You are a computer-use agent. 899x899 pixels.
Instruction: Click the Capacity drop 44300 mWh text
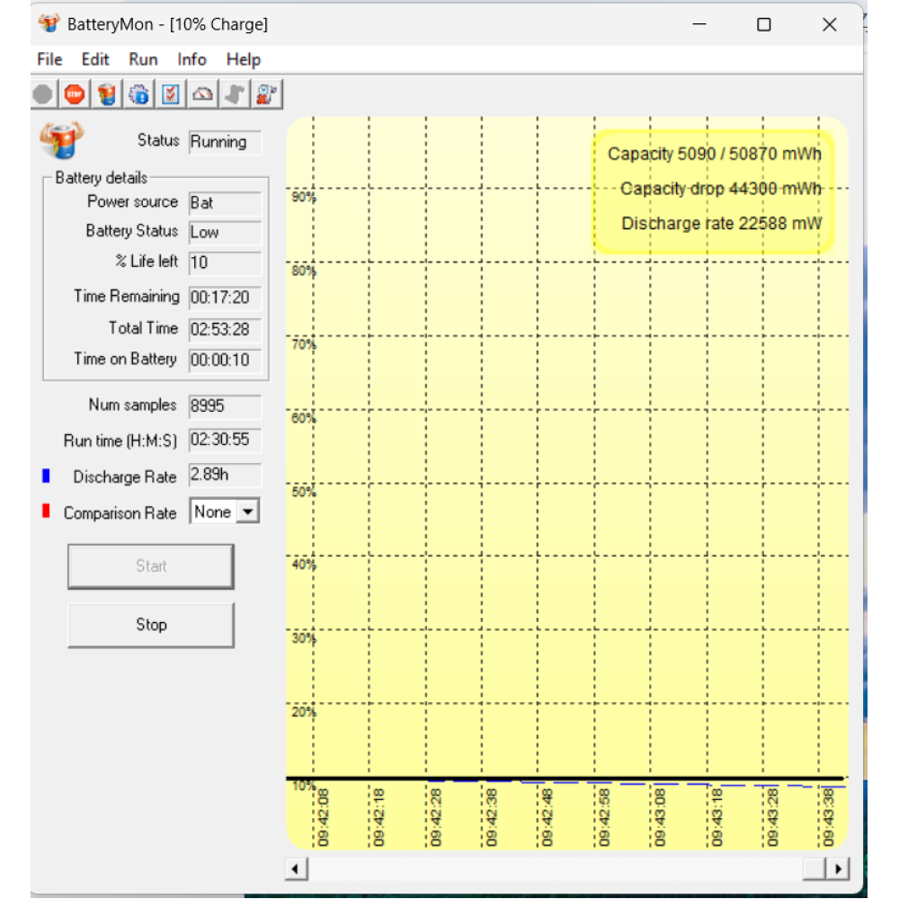(721, 189)
